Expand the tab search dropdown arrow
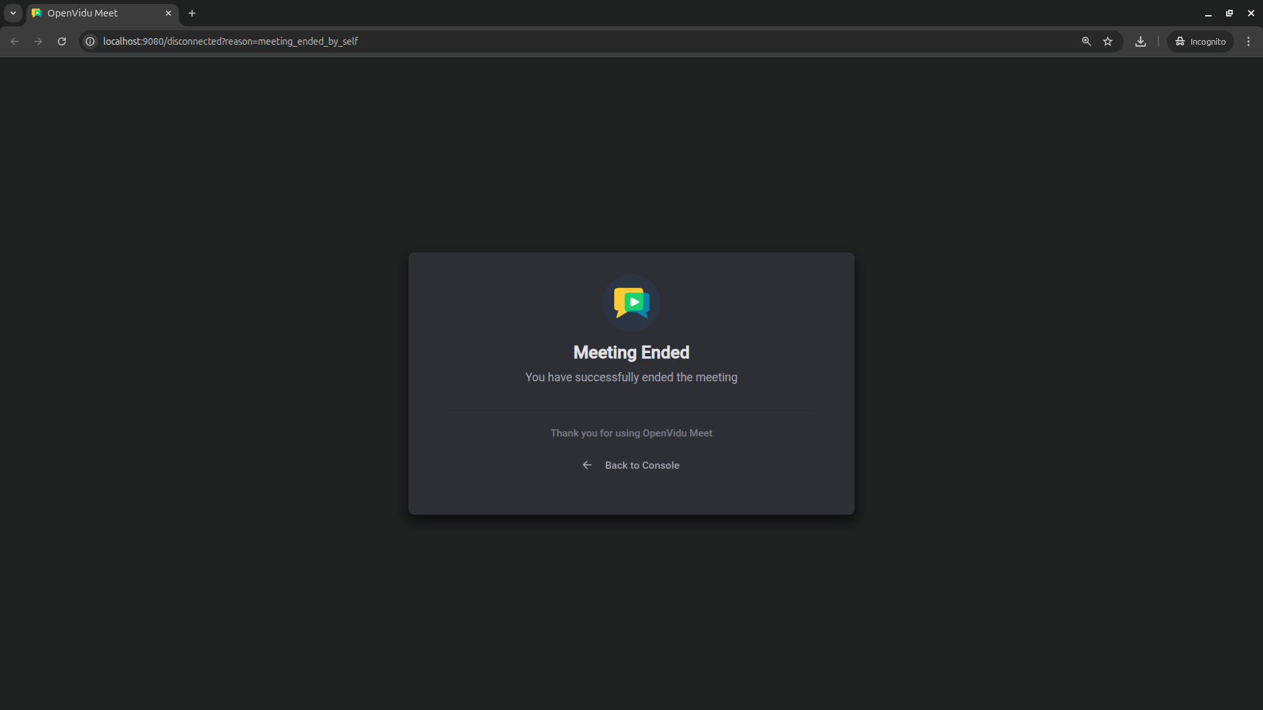Image resolution: width=1263 pixels, height=710 pixels. pyautogui.click(x=12, y=12)
